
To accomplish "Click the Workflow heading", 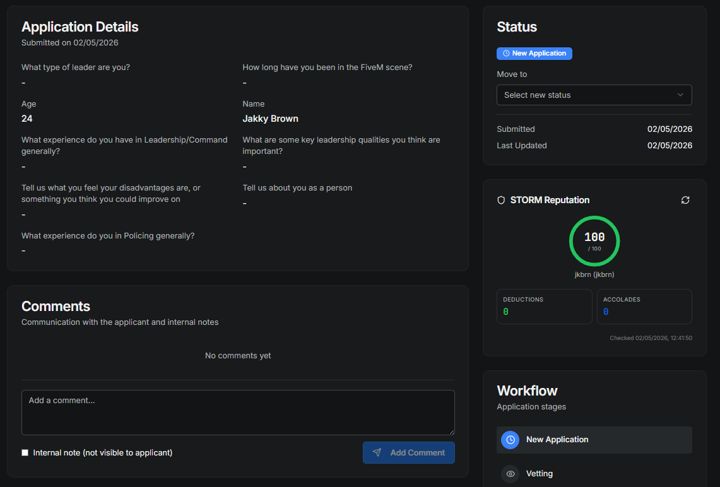I will [527, 390].
